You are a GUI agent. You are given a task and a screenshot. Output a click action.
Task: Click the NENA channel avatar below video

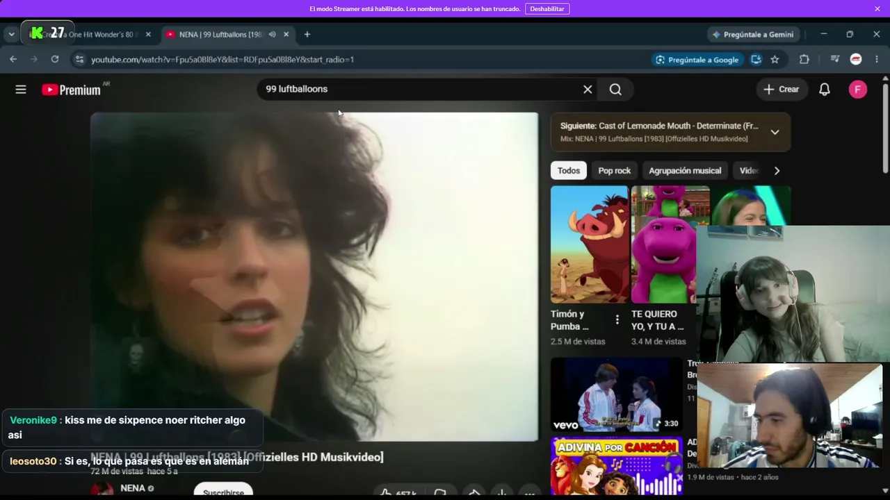click(102, 490)
